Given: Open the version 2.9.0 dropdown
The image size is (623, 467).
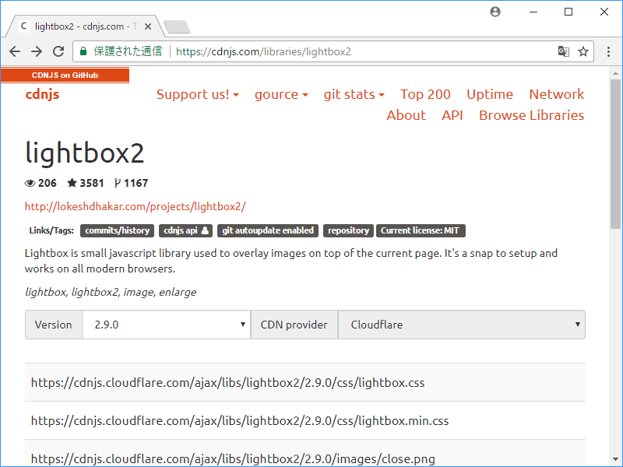Looking at the screenshot, I should (x=166, y=325).
